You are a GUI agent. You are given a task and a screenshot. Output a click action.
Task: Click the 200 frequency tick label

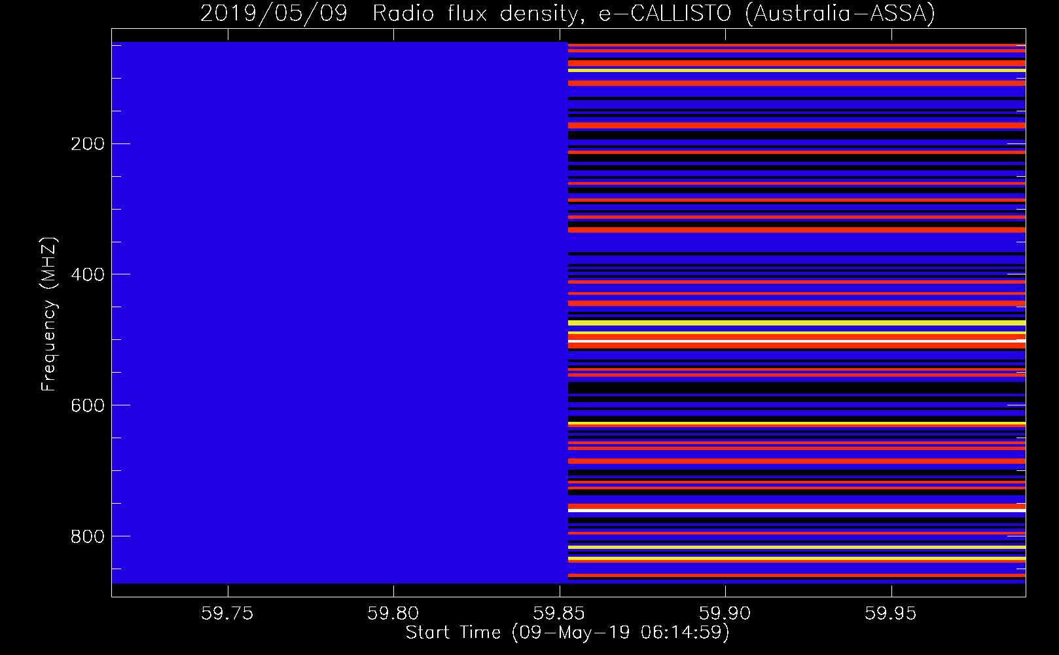click(88, 143)
